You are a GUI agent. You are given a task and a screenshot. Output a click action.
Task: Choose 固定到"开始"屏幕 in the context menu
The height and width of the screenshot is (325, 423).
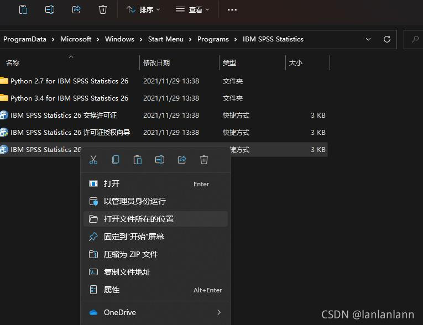point(156,237)
